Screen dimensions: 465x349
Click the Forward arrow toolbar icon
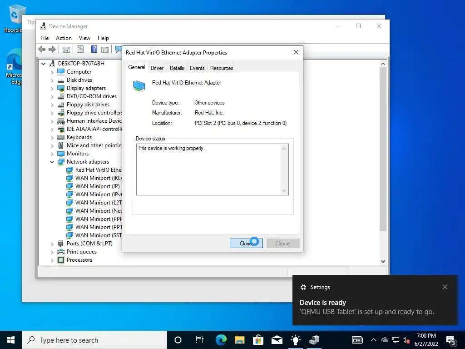pyautogui.click(x=52, y=49)
